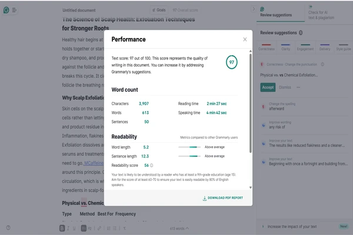Click the Readability score value 56
Screen dimensions: 353x235
pyautogui.click(x=146, y=165)
